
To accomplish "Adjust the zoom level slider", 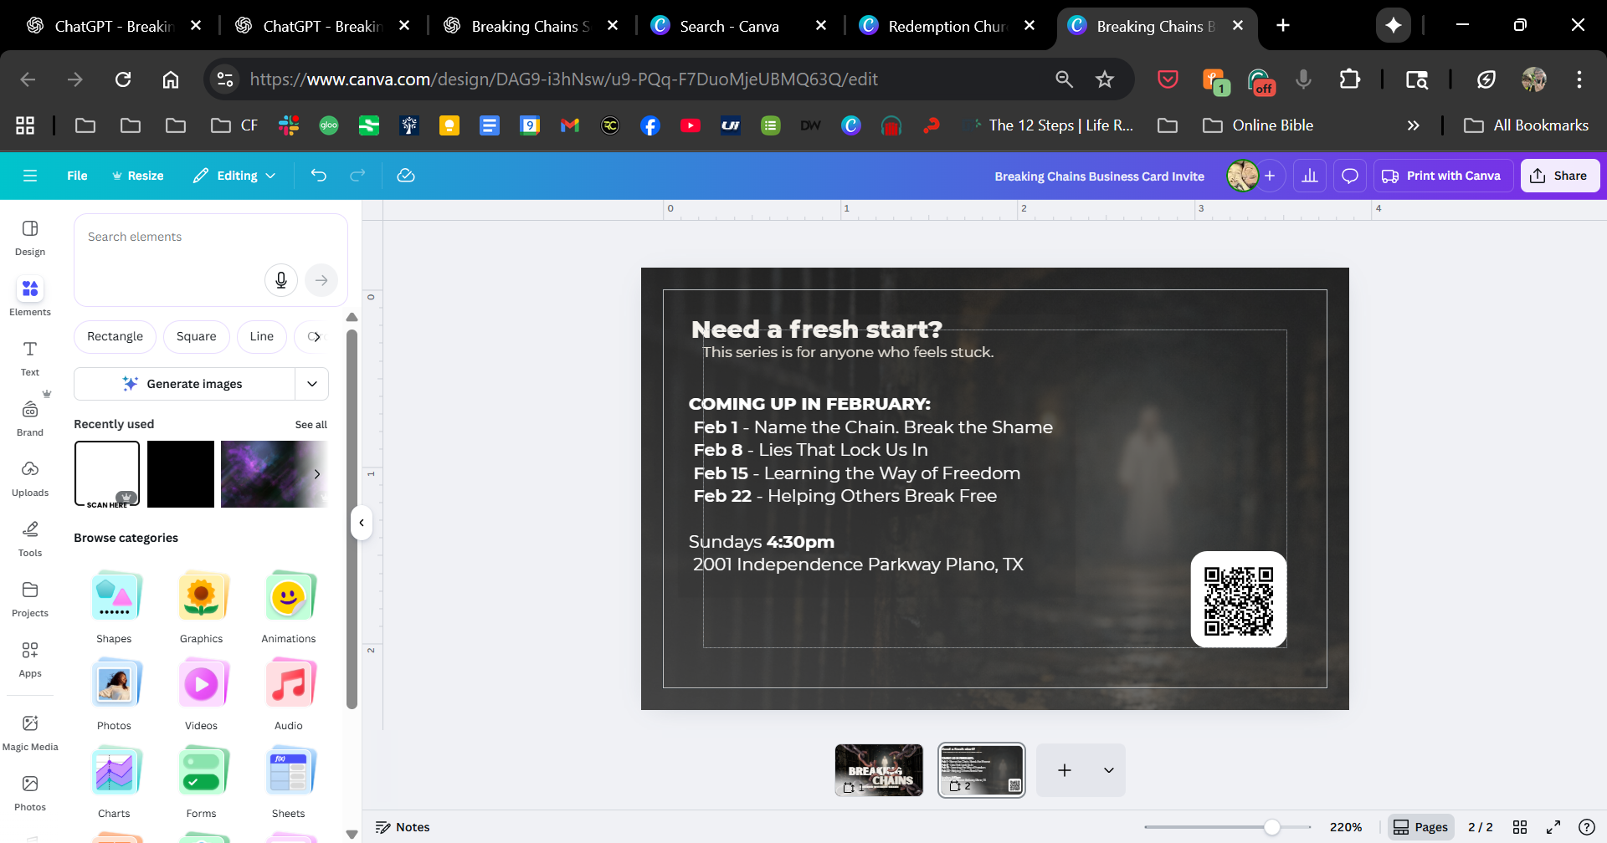I will tap(1271, 827).
